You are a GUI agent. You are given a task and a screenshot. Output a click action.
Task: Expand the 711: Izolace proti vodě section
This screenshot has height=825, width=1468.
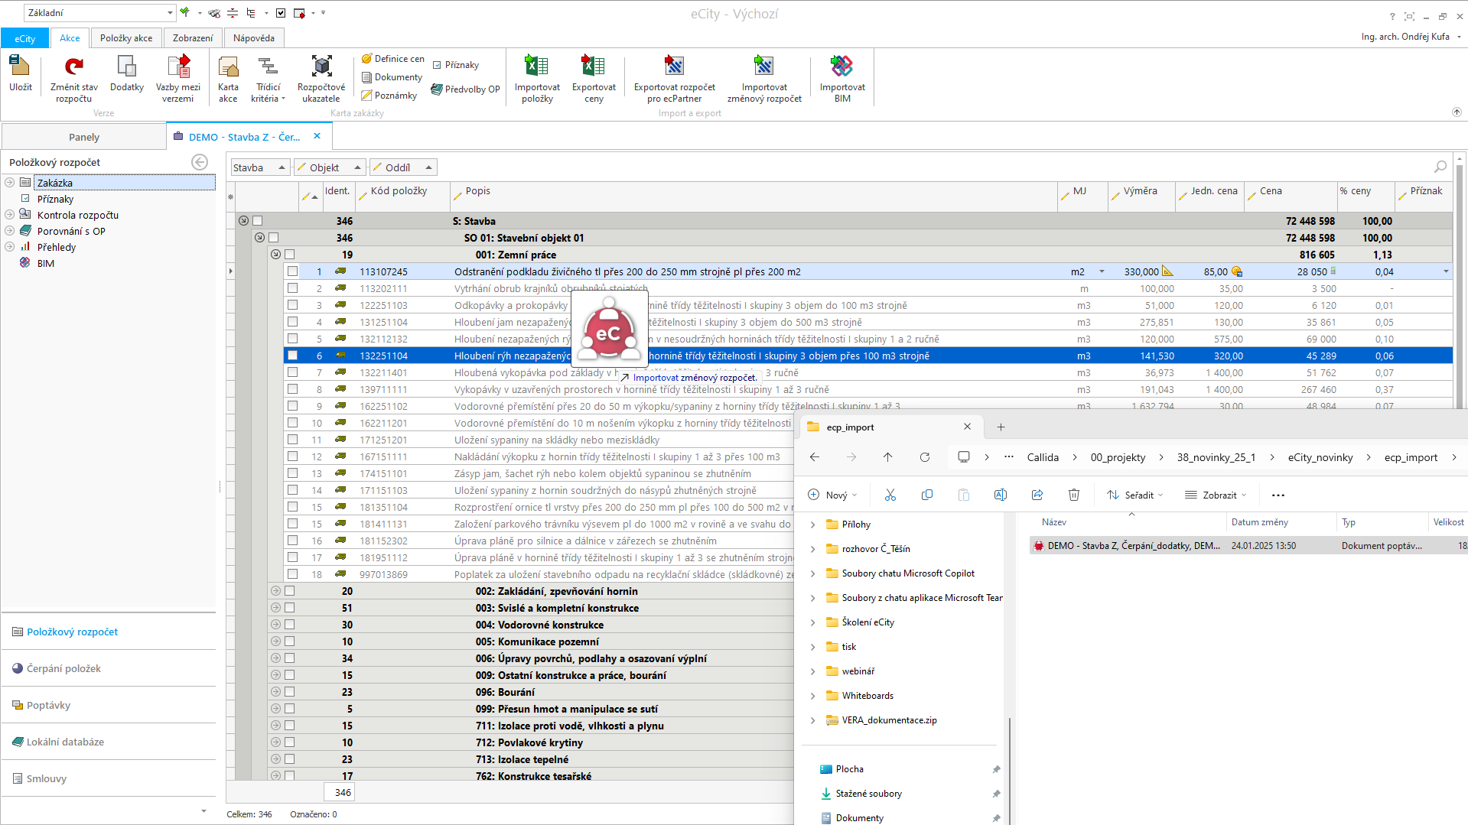tap(275, 726)
